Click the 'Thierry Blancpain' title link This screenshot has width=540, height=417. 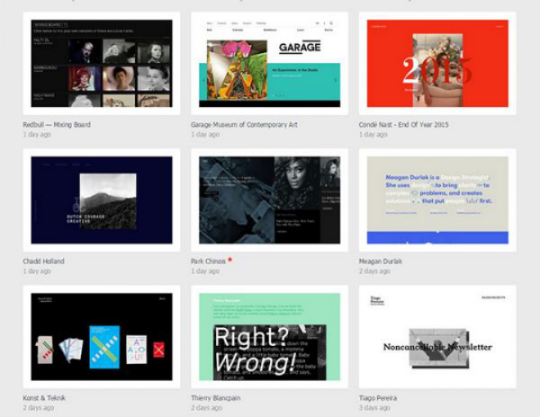tap(215, 398)
